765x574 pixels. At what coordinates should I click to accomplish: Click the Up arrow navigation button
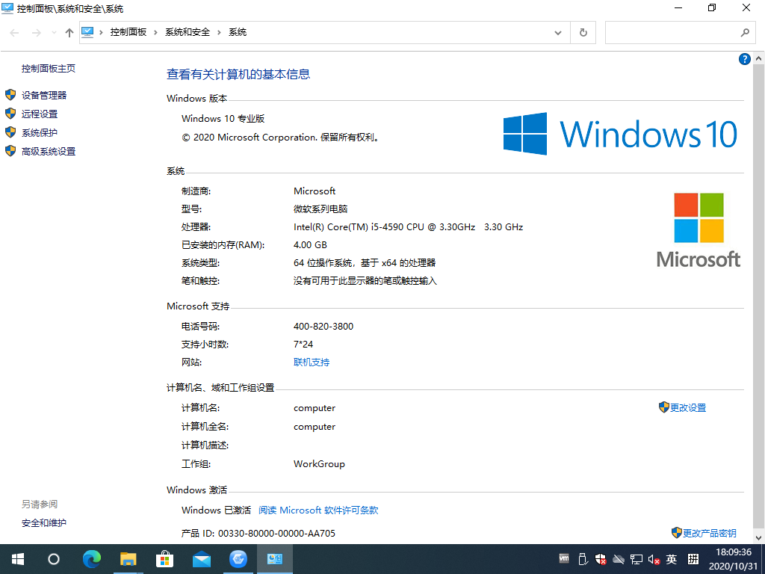(69, 33)
